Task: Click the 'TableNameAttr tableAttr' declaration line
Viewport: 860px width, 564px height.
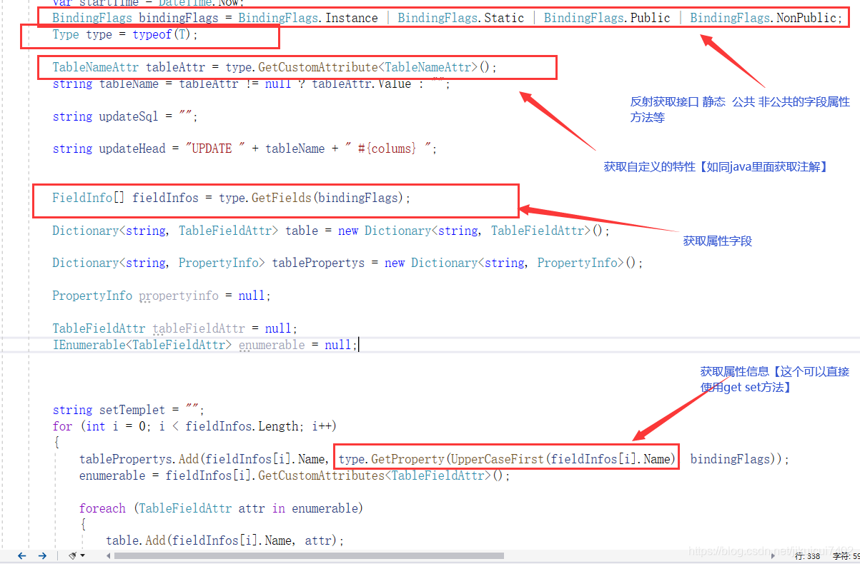Action: click(274, 67)
